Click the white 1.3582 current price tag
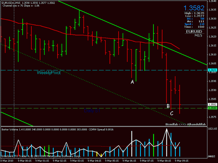 (x=212, y=104)
